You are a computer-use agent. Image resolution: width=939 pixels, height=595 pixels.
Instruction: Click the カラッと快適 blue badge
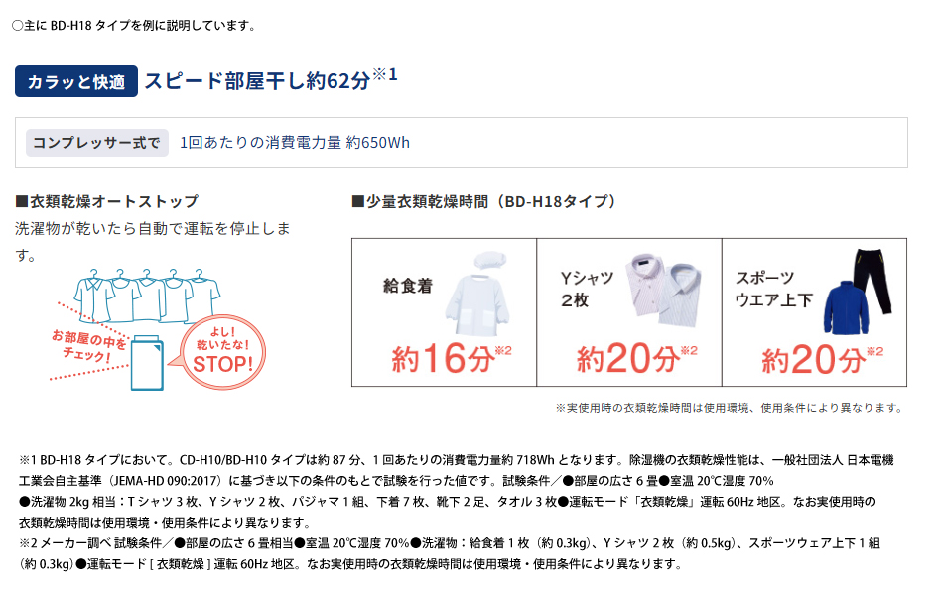(76, 81)
